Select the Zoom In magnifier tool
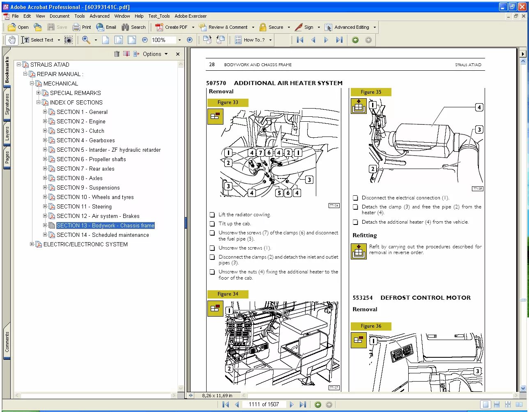 pyautogui.click(x=86, y=40)
